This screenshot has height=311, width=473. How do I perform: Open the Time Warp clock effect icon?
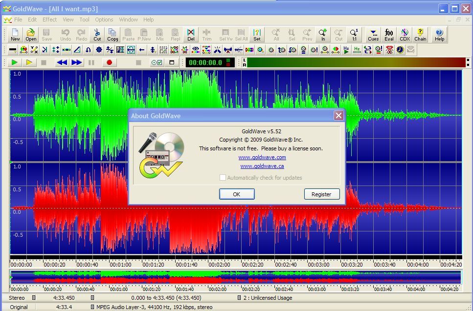click(x=400, y=50)
